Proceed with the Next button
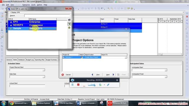The image size is (189, 106). tap(110, 74)
